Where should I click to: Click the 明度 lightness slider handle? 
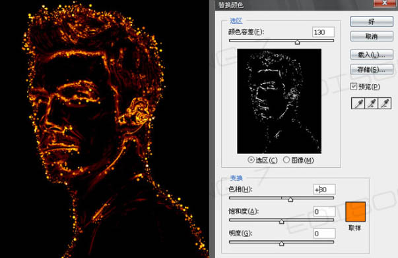281,244
